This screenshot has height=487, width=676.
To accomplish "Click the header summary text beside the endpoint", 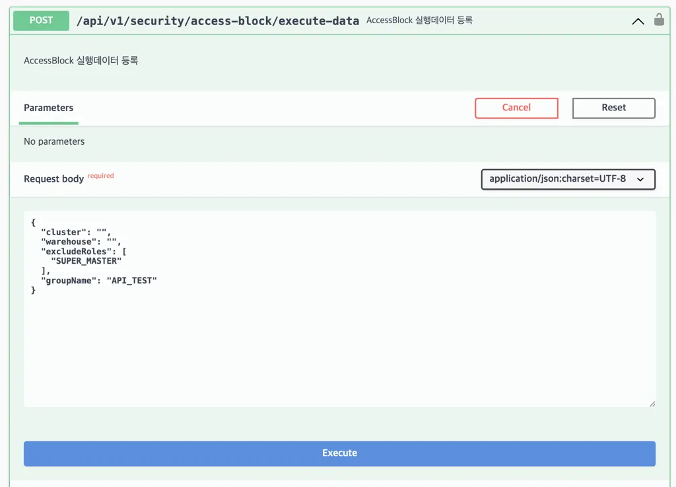I will pos(419,20).
